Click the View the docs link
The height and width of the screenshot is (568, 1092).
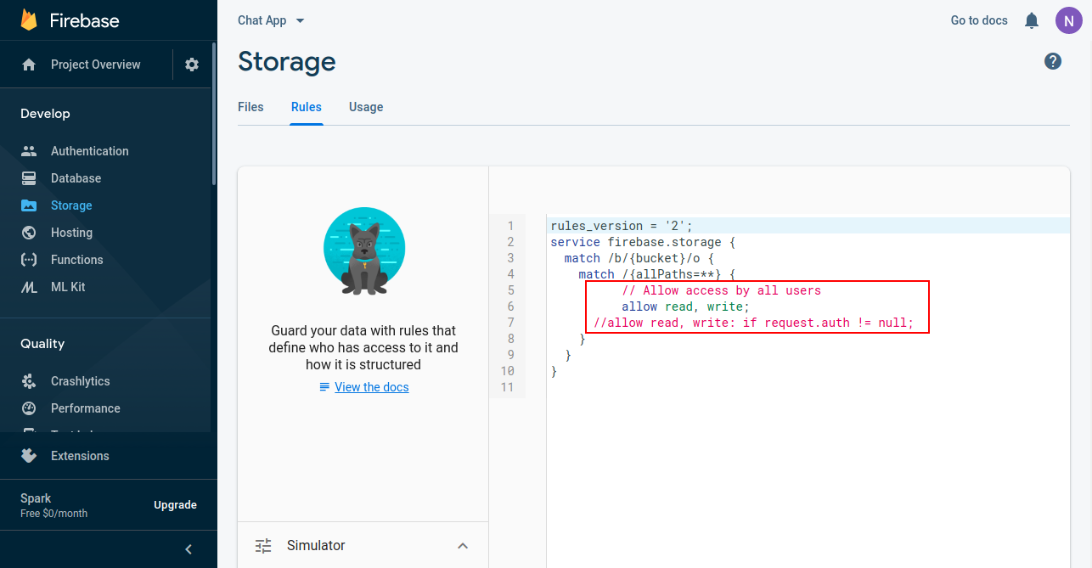(372, 387)
